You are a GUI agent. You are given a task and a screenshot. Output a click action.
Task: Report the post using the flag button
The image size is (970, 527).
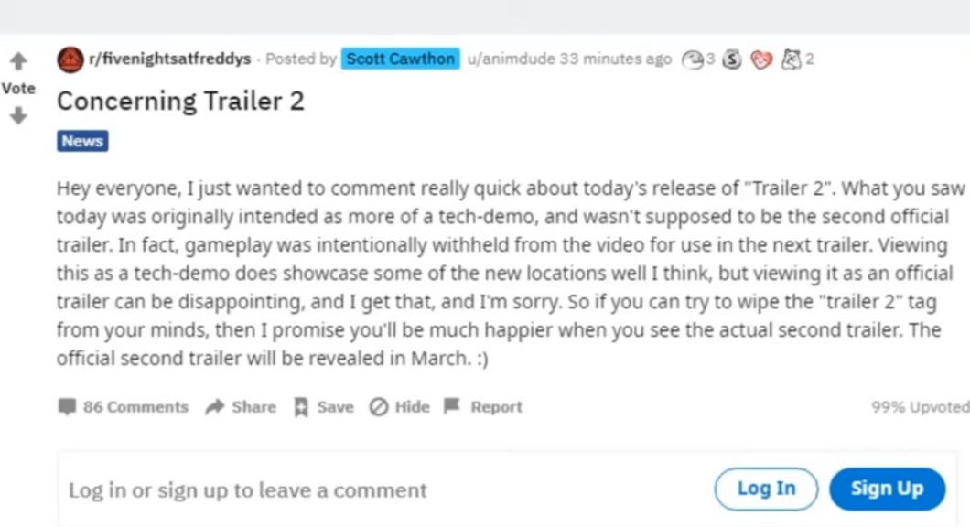click(x=483, y=407)
